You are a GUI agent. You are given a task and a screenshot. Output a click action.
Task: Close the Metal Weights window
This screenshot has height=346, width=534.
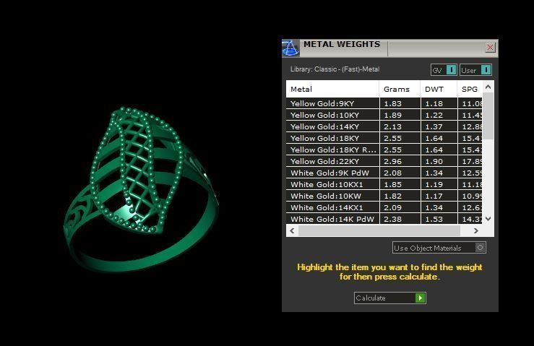(490, 48)
